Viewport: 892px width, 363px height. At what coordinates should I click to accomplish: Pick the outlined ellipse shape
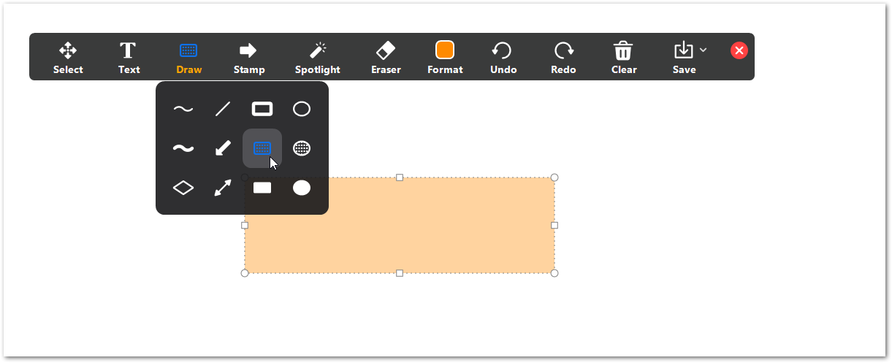pyautogui.click(x=302, y=110)
